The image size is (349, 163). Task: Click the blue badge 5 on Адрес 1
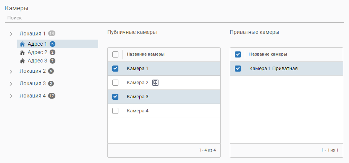pos(52,44)
